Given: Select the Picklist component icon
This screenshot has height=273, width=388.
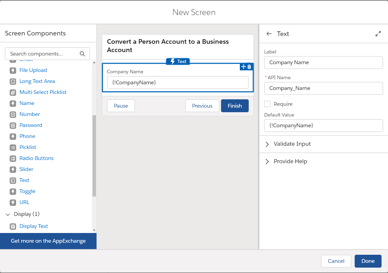Looking at the screenshot, I should tap(13, 147).
